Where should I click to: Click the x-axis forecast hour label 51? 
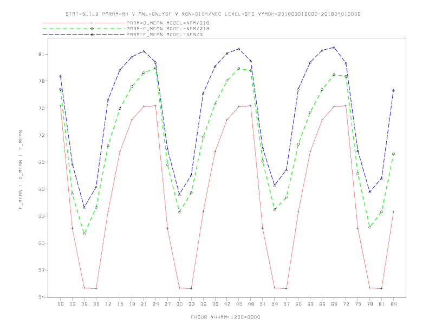pyautogui.click(x=263, y=304)
